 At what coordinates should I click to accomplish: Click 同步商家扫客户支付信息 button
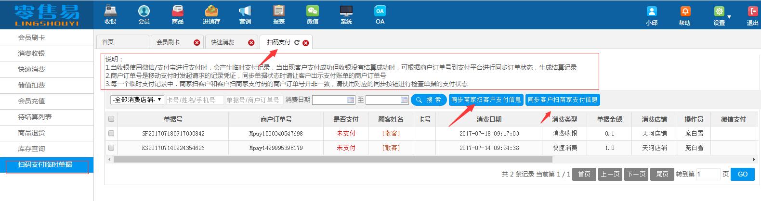(486, 100)
